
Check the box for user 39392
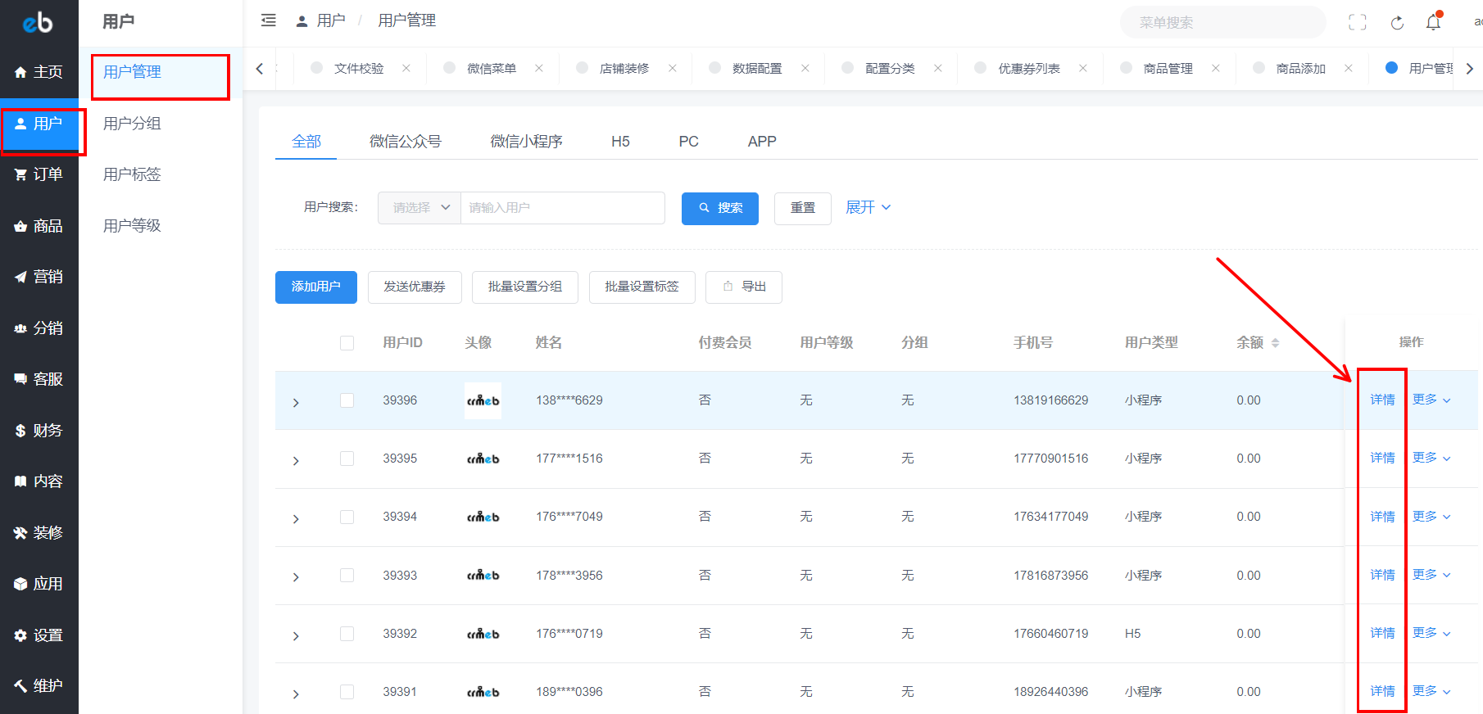(347, 634)
